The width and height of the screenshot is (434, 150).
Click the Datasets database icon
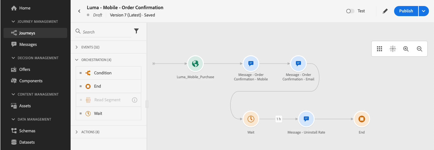14,142
